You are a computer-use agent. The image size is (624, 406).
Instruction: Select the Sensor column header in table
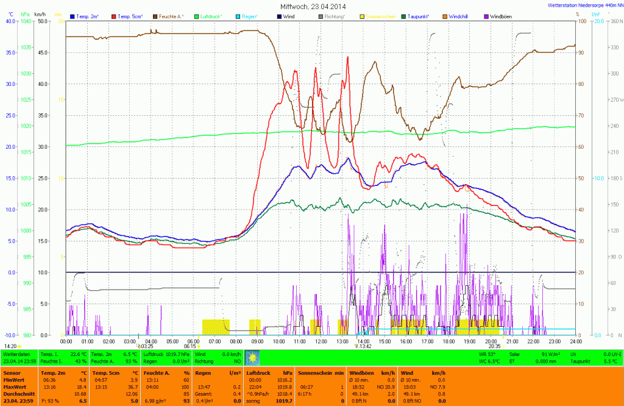click(12, 372)
